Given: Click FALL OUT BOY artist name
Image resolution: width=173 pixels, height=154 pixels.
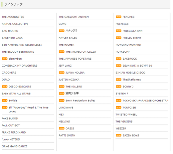Looking at the screenshot, I should coord(11,126).
